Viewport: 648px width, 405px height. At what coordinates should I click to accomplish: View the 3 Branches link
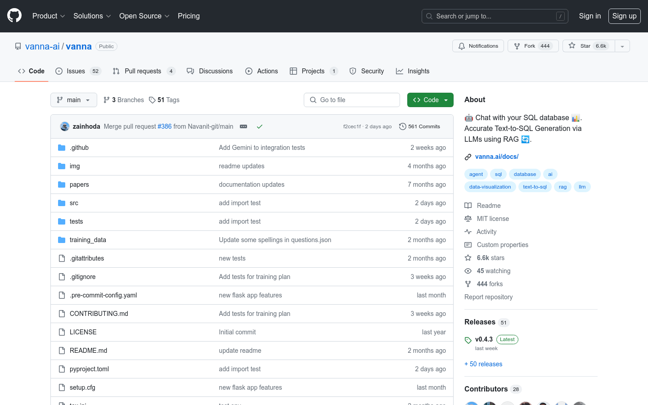pyautogui.click(x=124, y=100)
